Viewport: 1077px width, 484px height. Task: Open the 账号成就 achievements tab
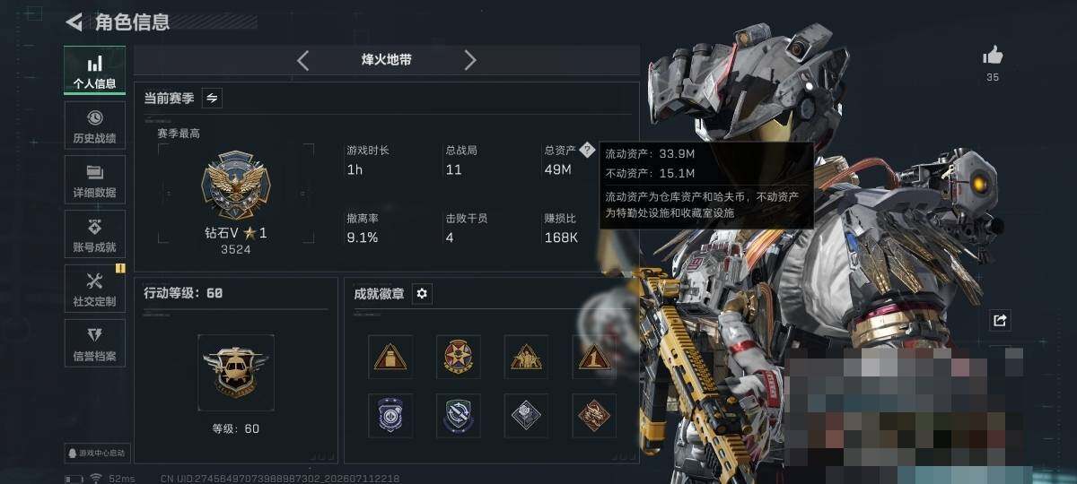click(x=94, y=236)
